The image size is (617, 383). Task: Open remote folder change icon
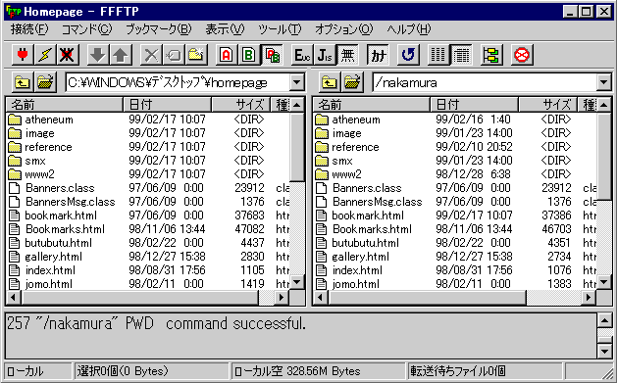click(352, 82)
